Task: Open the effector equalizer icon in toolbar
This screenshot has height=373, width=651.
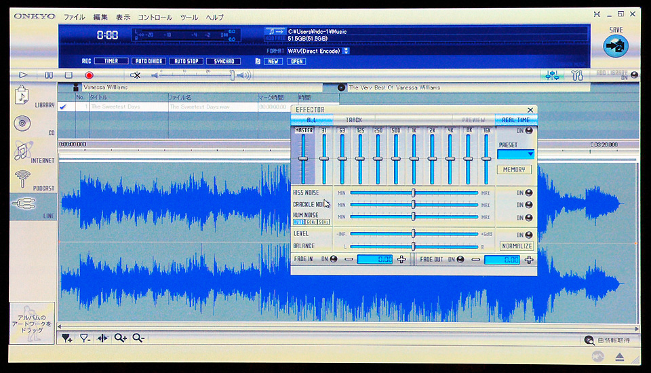Action: (551, 75)
